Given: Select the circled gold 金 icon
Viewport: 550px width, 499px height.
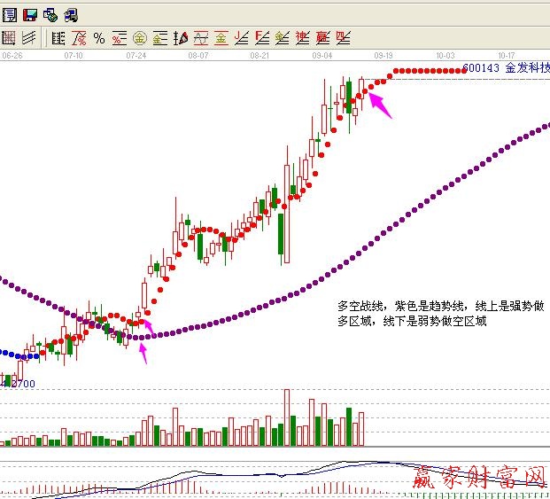Looking at the screenshot, I should (x=140, y=37).
